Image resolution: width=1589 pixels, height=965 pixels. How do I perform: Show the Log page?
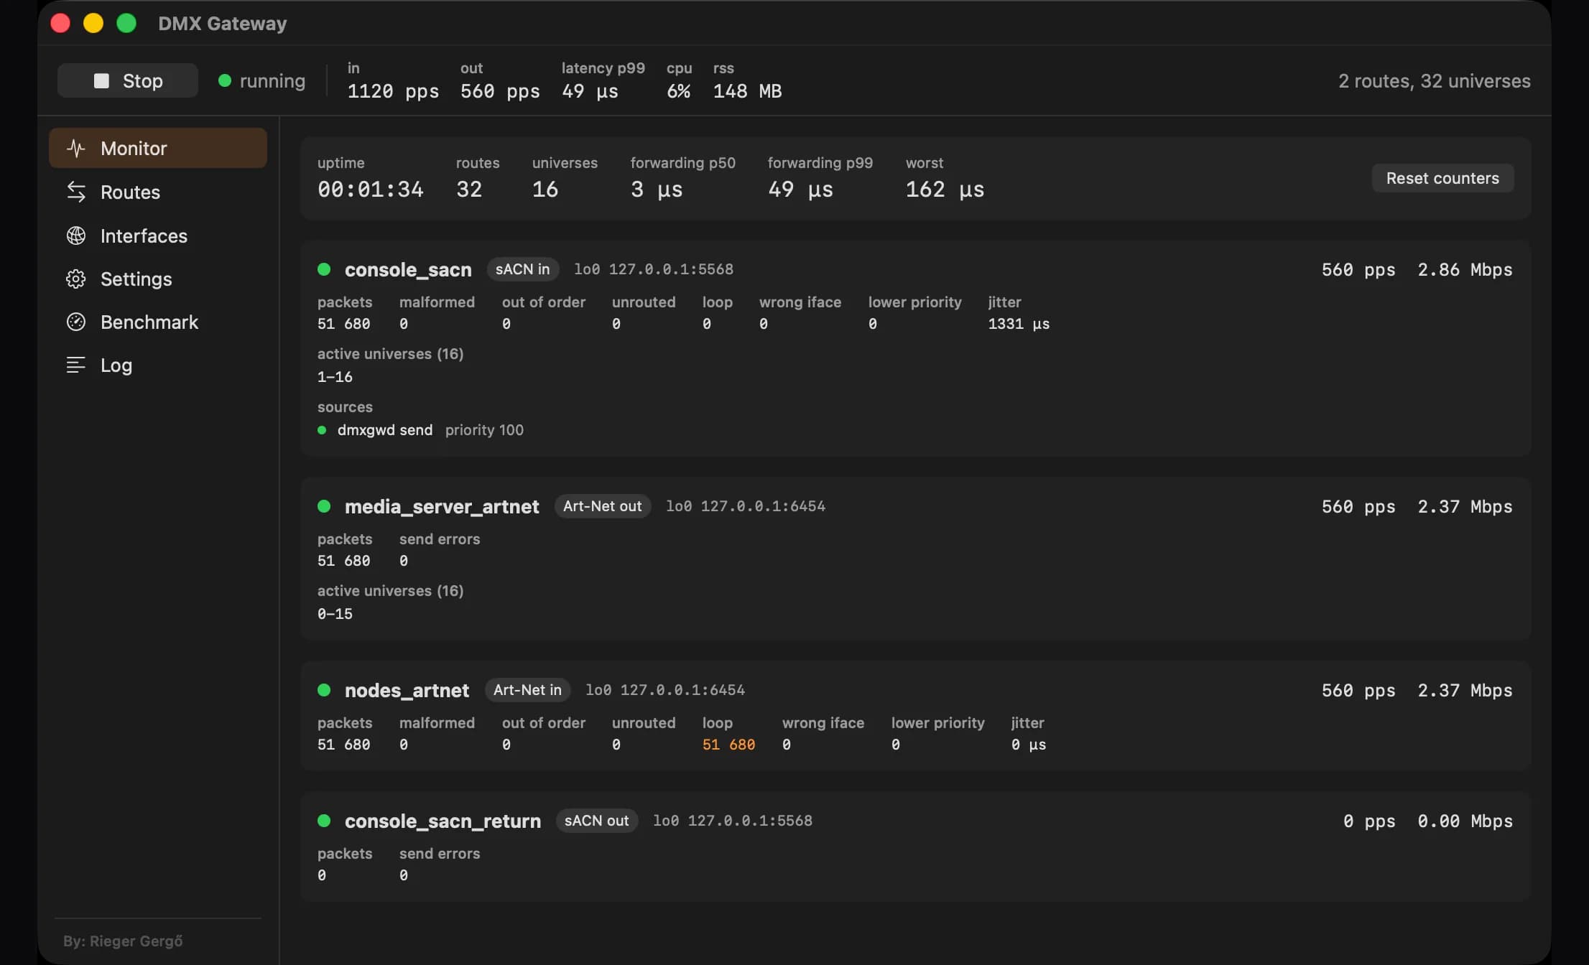tap(158, 365)
